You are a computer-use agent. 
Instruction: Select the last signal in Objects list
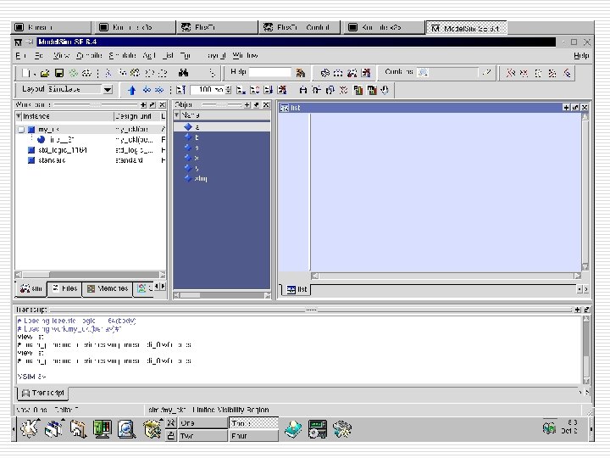click(222, 178)
